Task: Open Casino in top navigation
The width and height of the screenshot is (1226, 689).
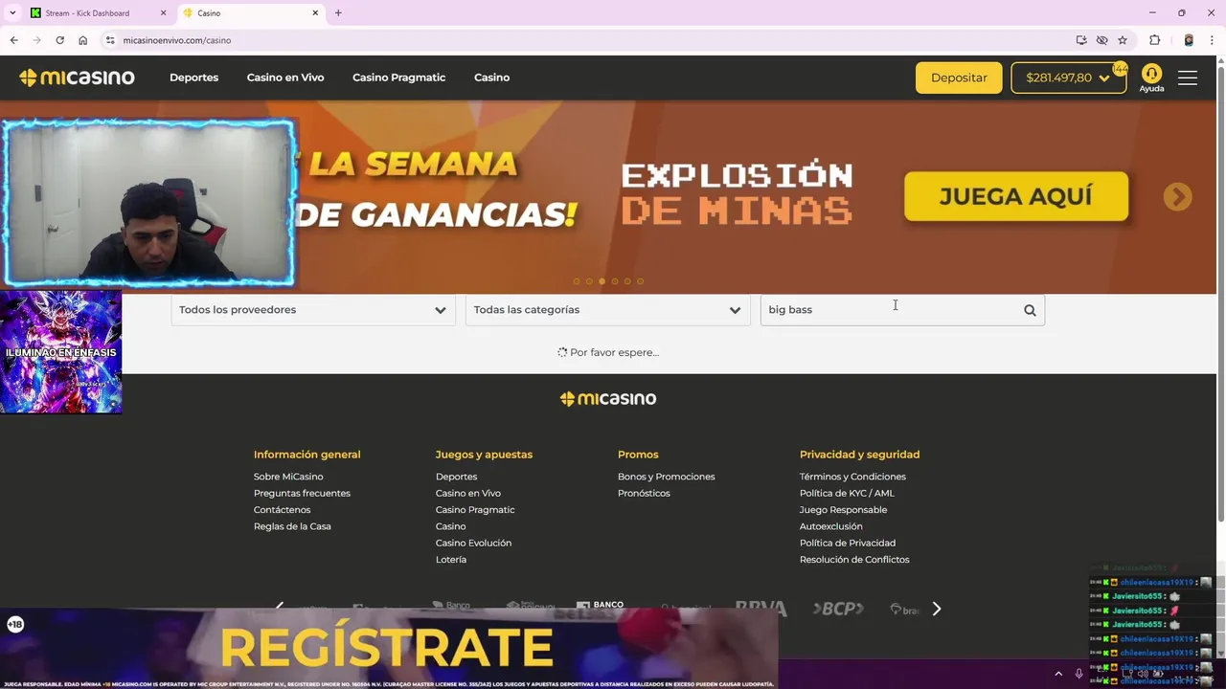Action: tap(491, 78)
